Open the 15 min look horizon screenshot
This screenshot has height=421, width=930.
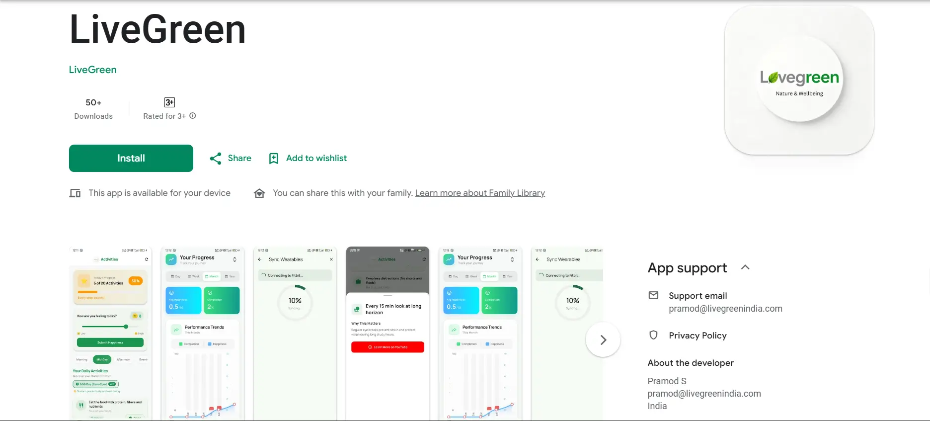tap(388, 334)
